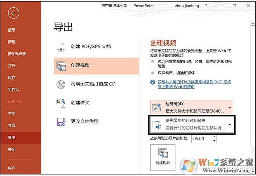Screen dimensions: 256x176
Task: Select the Package presentation for CD disc icon
Action: point(61,84)
